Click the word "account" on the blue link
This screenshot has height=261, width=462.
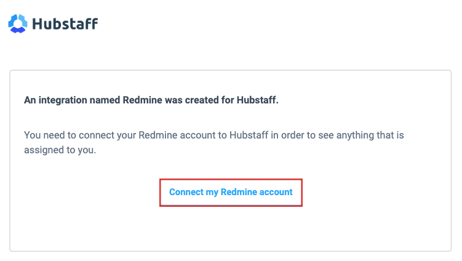point(276,192)
